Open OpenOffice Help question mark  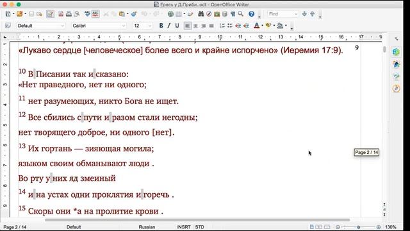coord(251,14)
